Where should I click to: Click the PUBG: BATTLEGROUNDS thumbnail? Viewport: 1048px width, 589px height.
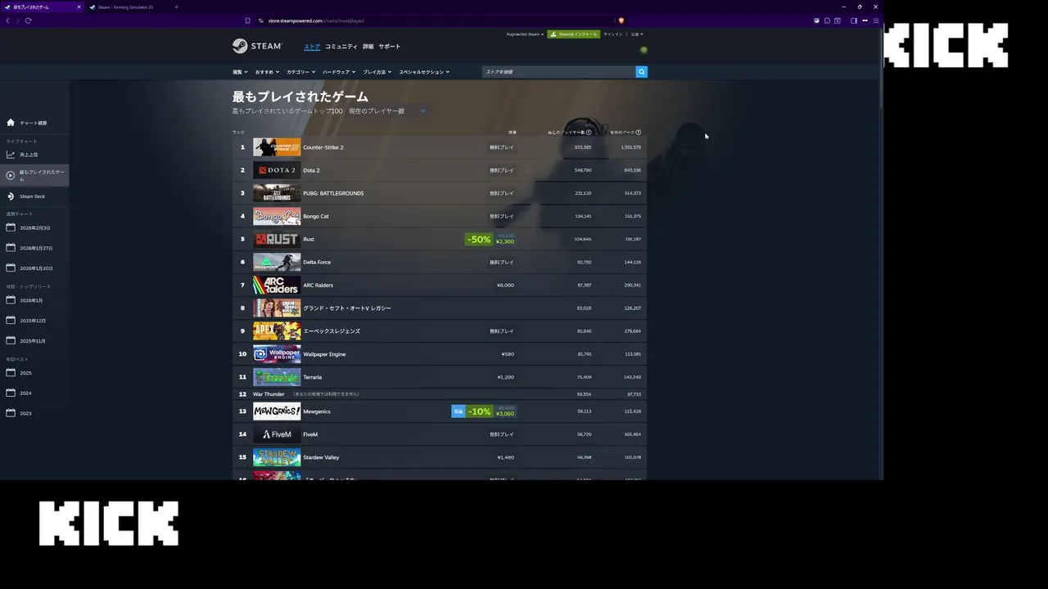tap(277, 193)
